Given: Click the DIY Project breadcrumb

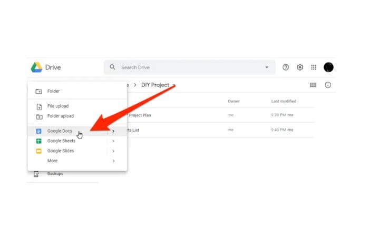Looking at the screenshot, I should pos(155,85).
